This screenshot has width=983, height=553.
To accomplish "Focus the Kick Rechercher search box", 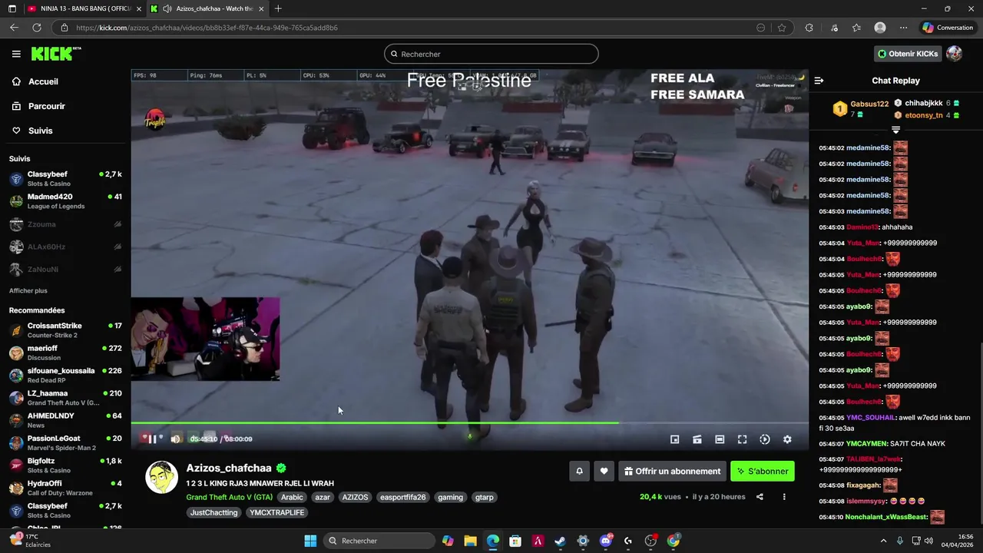I will coord(491,54).
